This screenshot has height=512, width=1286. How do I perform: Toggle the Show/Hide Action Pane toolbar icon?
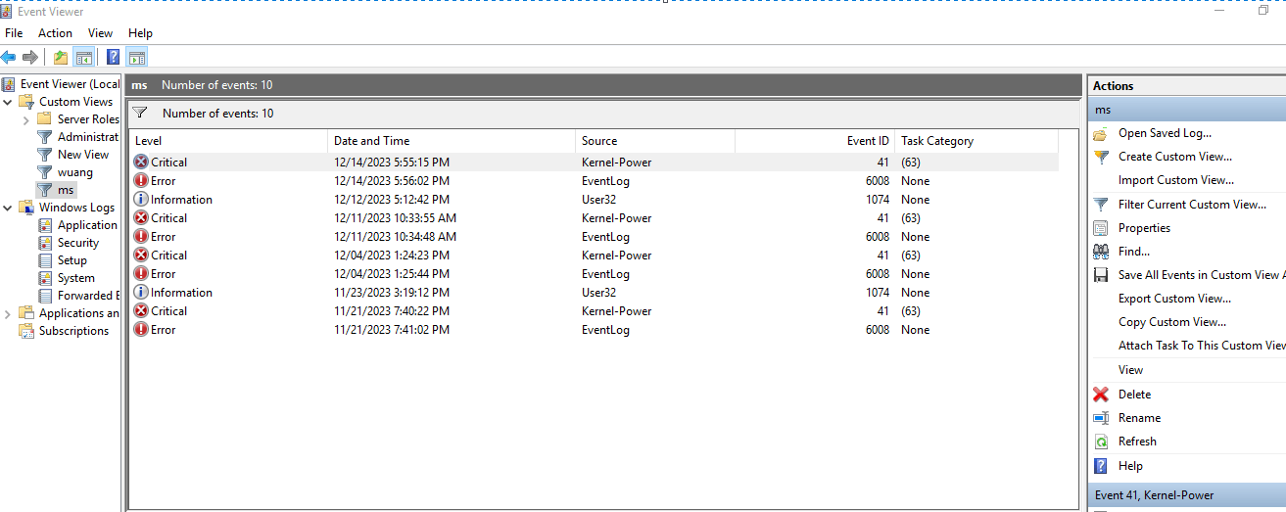[x=137, y=57]
